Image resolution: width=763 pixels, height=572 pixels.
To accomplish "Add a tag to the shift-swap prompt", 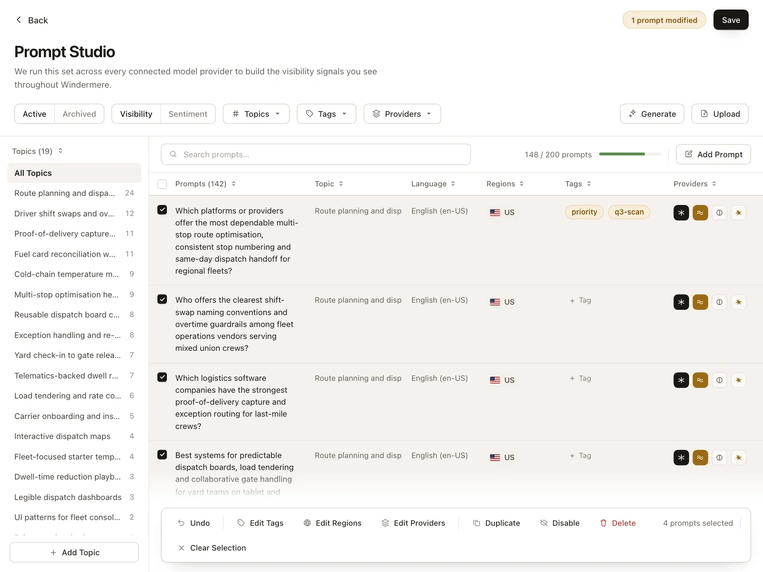I will coord(580,300).
